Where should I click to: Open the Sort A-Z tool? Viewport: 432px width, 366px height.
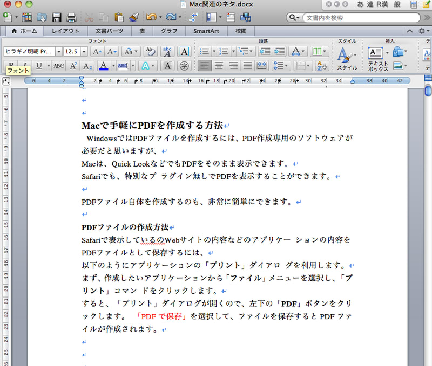coord(321,66)
